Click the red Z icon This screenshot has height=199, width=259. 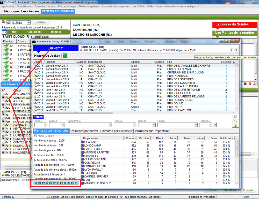[250, 84]
